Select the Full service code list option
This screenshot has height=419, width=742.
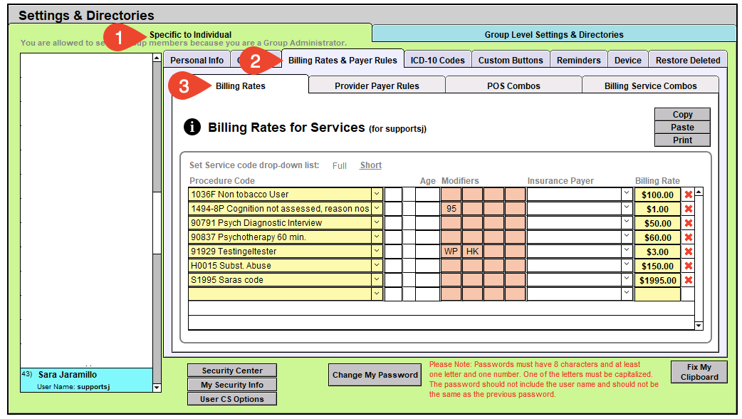pos(340,165)
